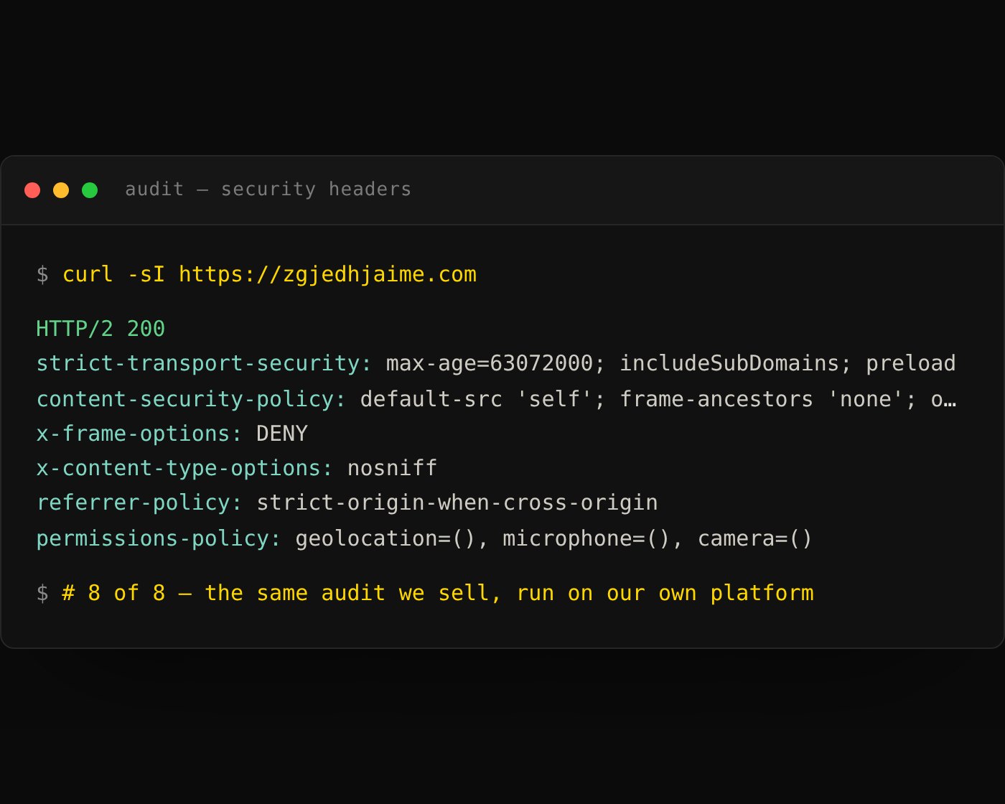
Task: Click the 'HTTP/2 200' status line
Action: (x=100, y=329)
